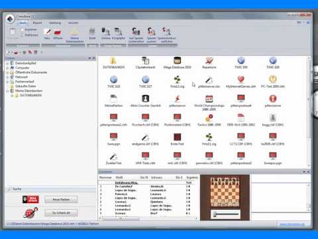Image resolution: width=318 pixels, height=239 pixels.
Task: Click the Neu database ribbon icon
Action: point(47,34)
